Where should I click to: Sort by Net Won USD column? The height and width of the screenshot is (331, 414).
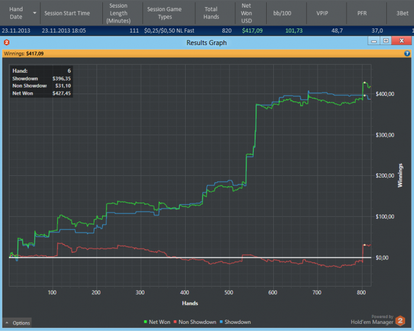point(247,13)
